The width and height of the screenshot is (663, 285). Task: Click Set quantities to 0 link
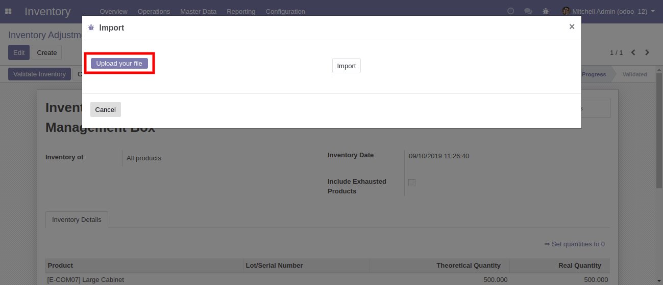tap(575, 244)
